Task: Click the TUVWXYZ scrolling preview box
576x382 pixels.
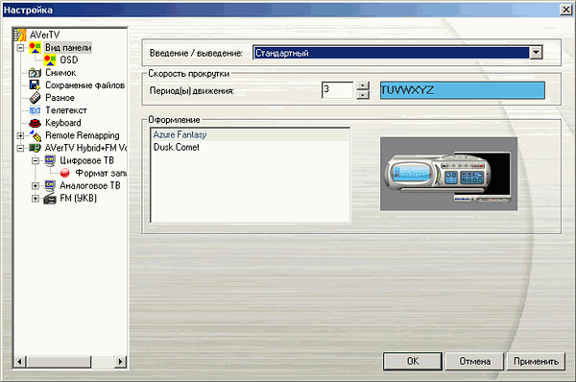Action: coord(463,90)
